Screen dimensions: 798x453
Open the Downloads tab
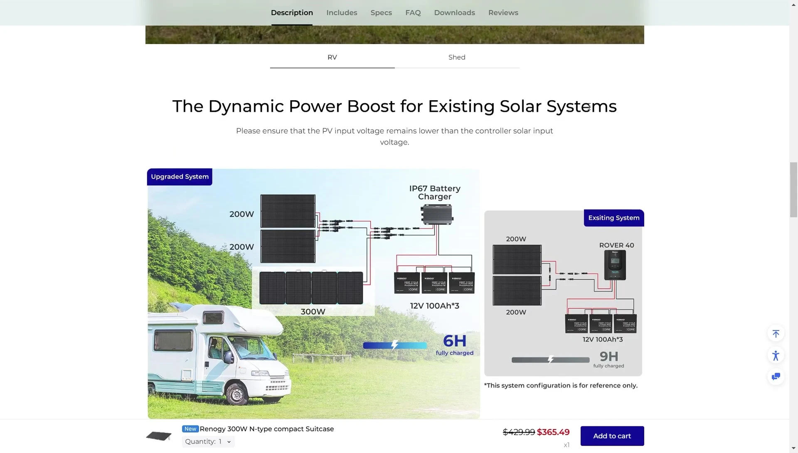454,13
